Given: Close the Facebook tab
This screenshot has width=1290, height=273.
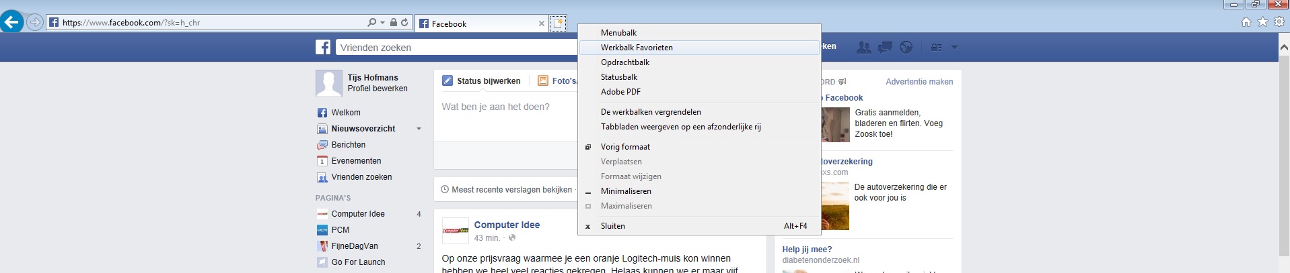Looking at the screenshot, I should (x=541, y=23).
